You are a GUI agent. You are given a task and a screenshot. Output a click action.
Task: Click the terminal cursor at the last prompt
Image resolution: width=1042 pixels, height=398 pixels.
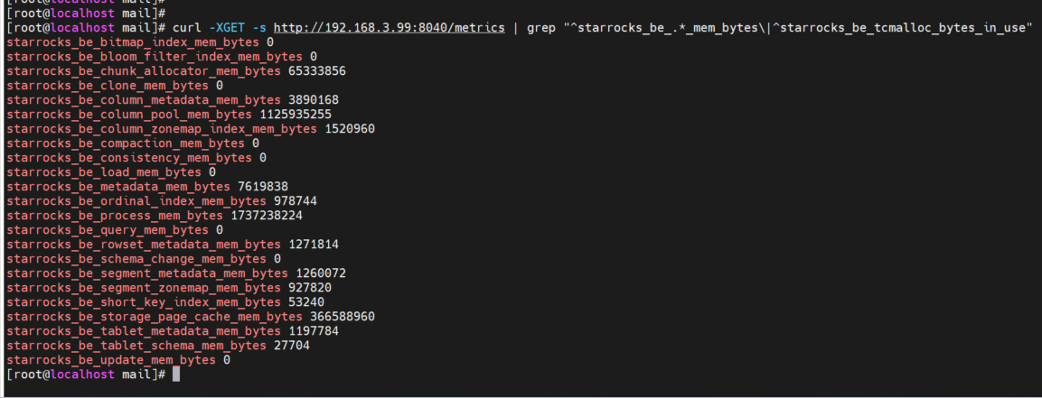pos(176,375)
